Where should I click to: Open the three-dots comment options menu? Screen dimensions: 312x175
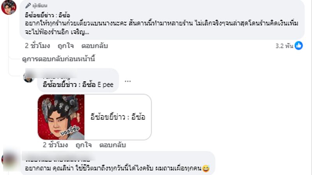point(128,81)
